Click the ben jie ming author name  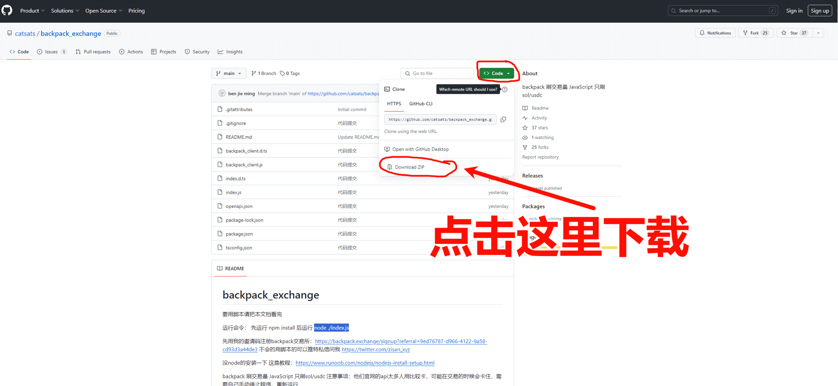(241, 94)
